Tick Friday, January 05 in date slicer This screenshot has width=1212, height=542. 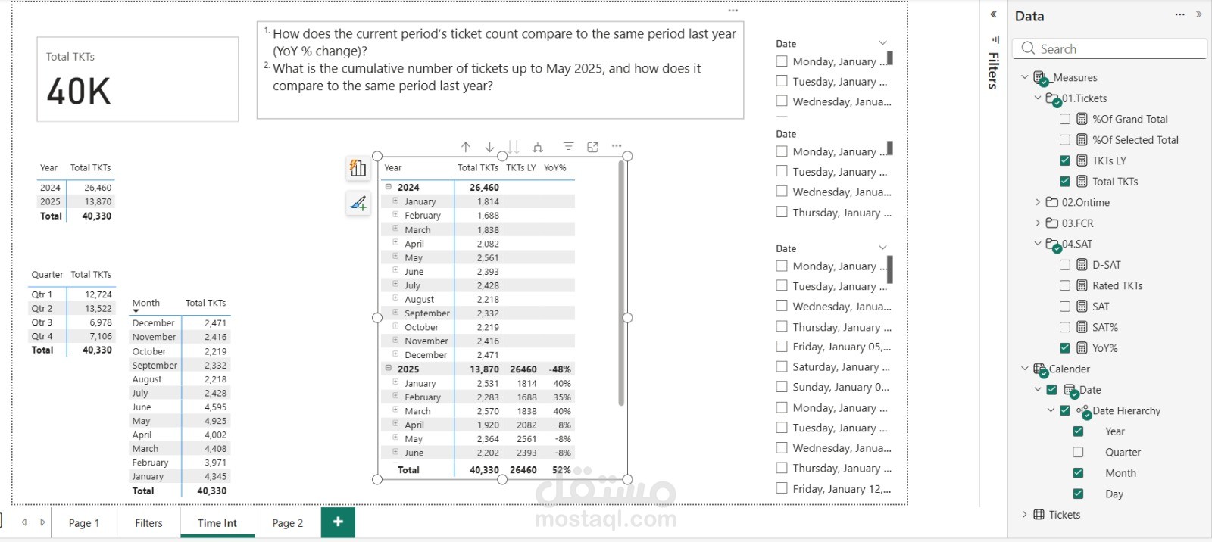(x=782, y=347)
